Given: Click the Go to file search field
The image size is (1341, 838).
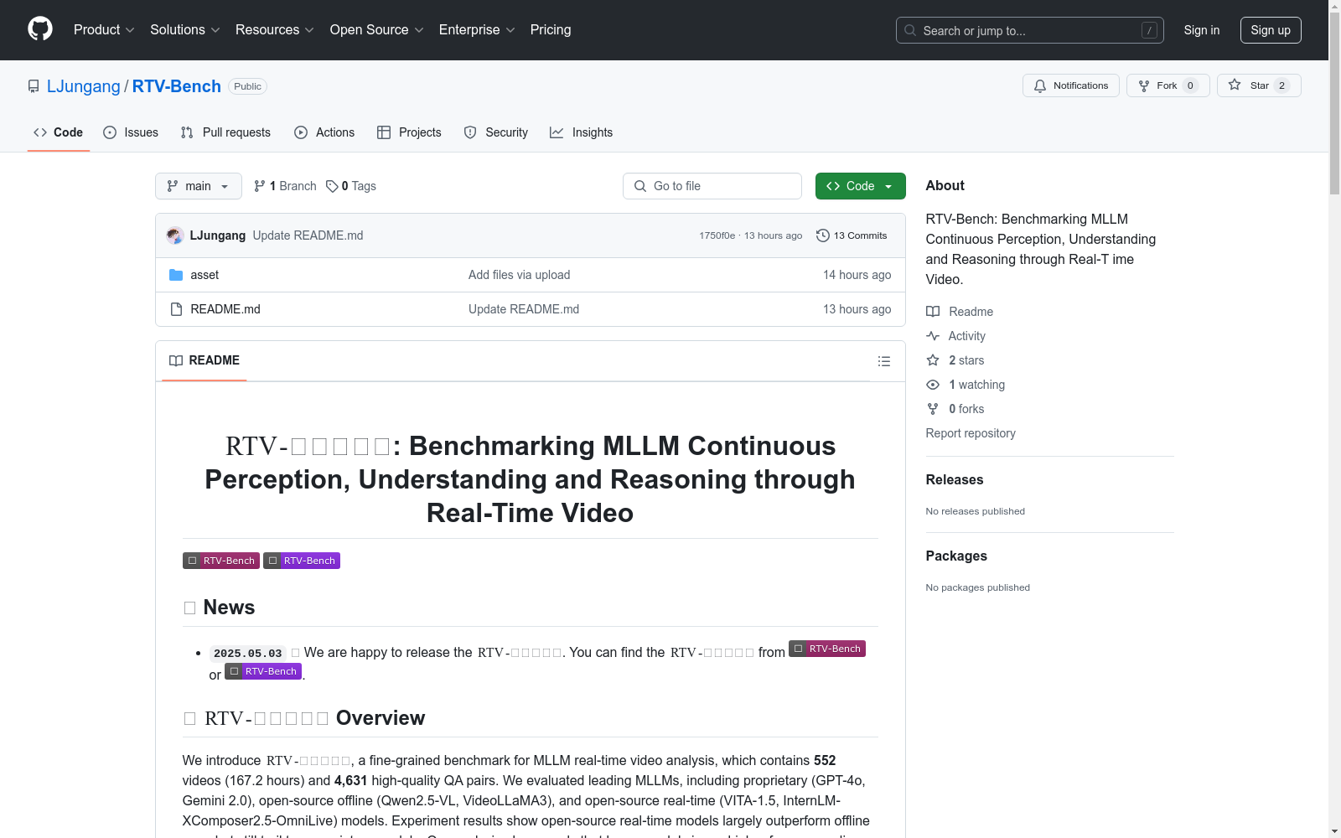Looking at the screenshot, I should pyautogui.click(x=712, y=186).
